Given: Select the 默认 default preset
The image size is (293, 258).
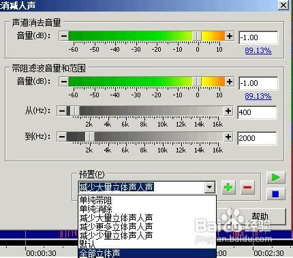Looking at the screenshot, I should (x=147, y=244).
